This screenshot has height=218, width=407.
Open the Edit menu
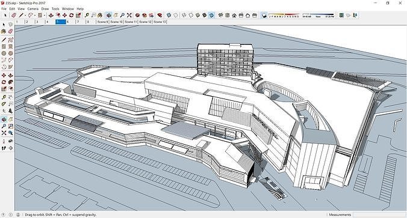coord(12,9)
